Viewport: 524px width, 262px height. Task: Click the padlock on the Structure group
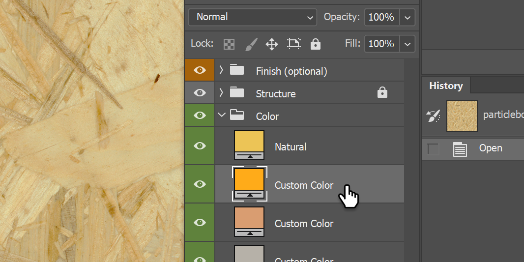click(x=382, y=92)
